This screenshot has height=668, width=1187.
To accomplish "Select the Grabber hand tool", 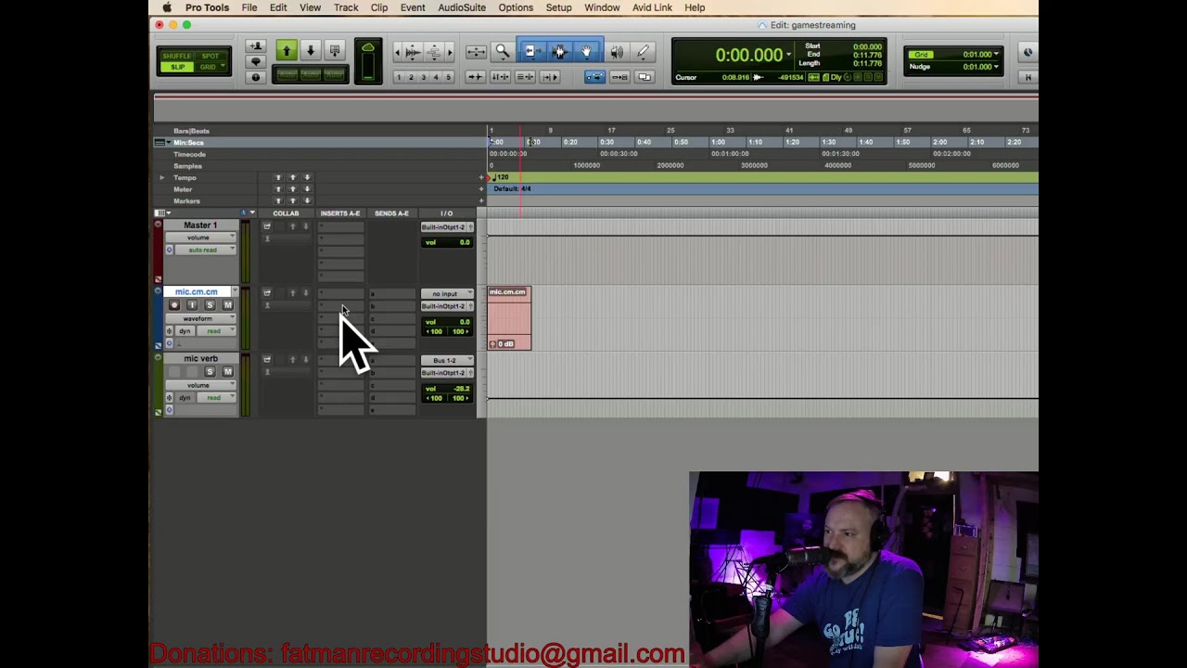I will (x=586, y=52).
